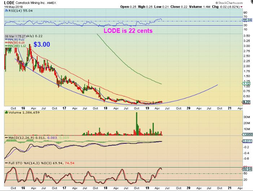This screenshot has width=253, height=191.
Task: Click the 08 Mar Y:75.27 crosshair readout
Action: click(x=15, y=36)
